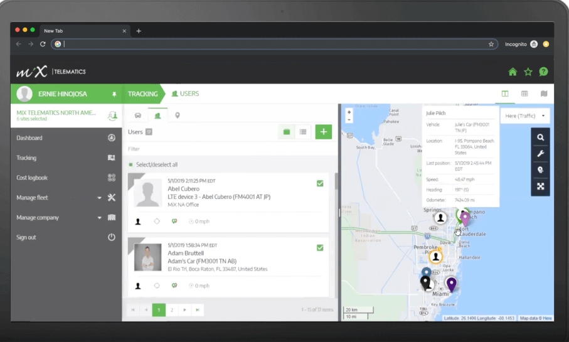Click the users list vertical scrollbar
Viewport: 569px width, 342px height.
click(336, 181)
